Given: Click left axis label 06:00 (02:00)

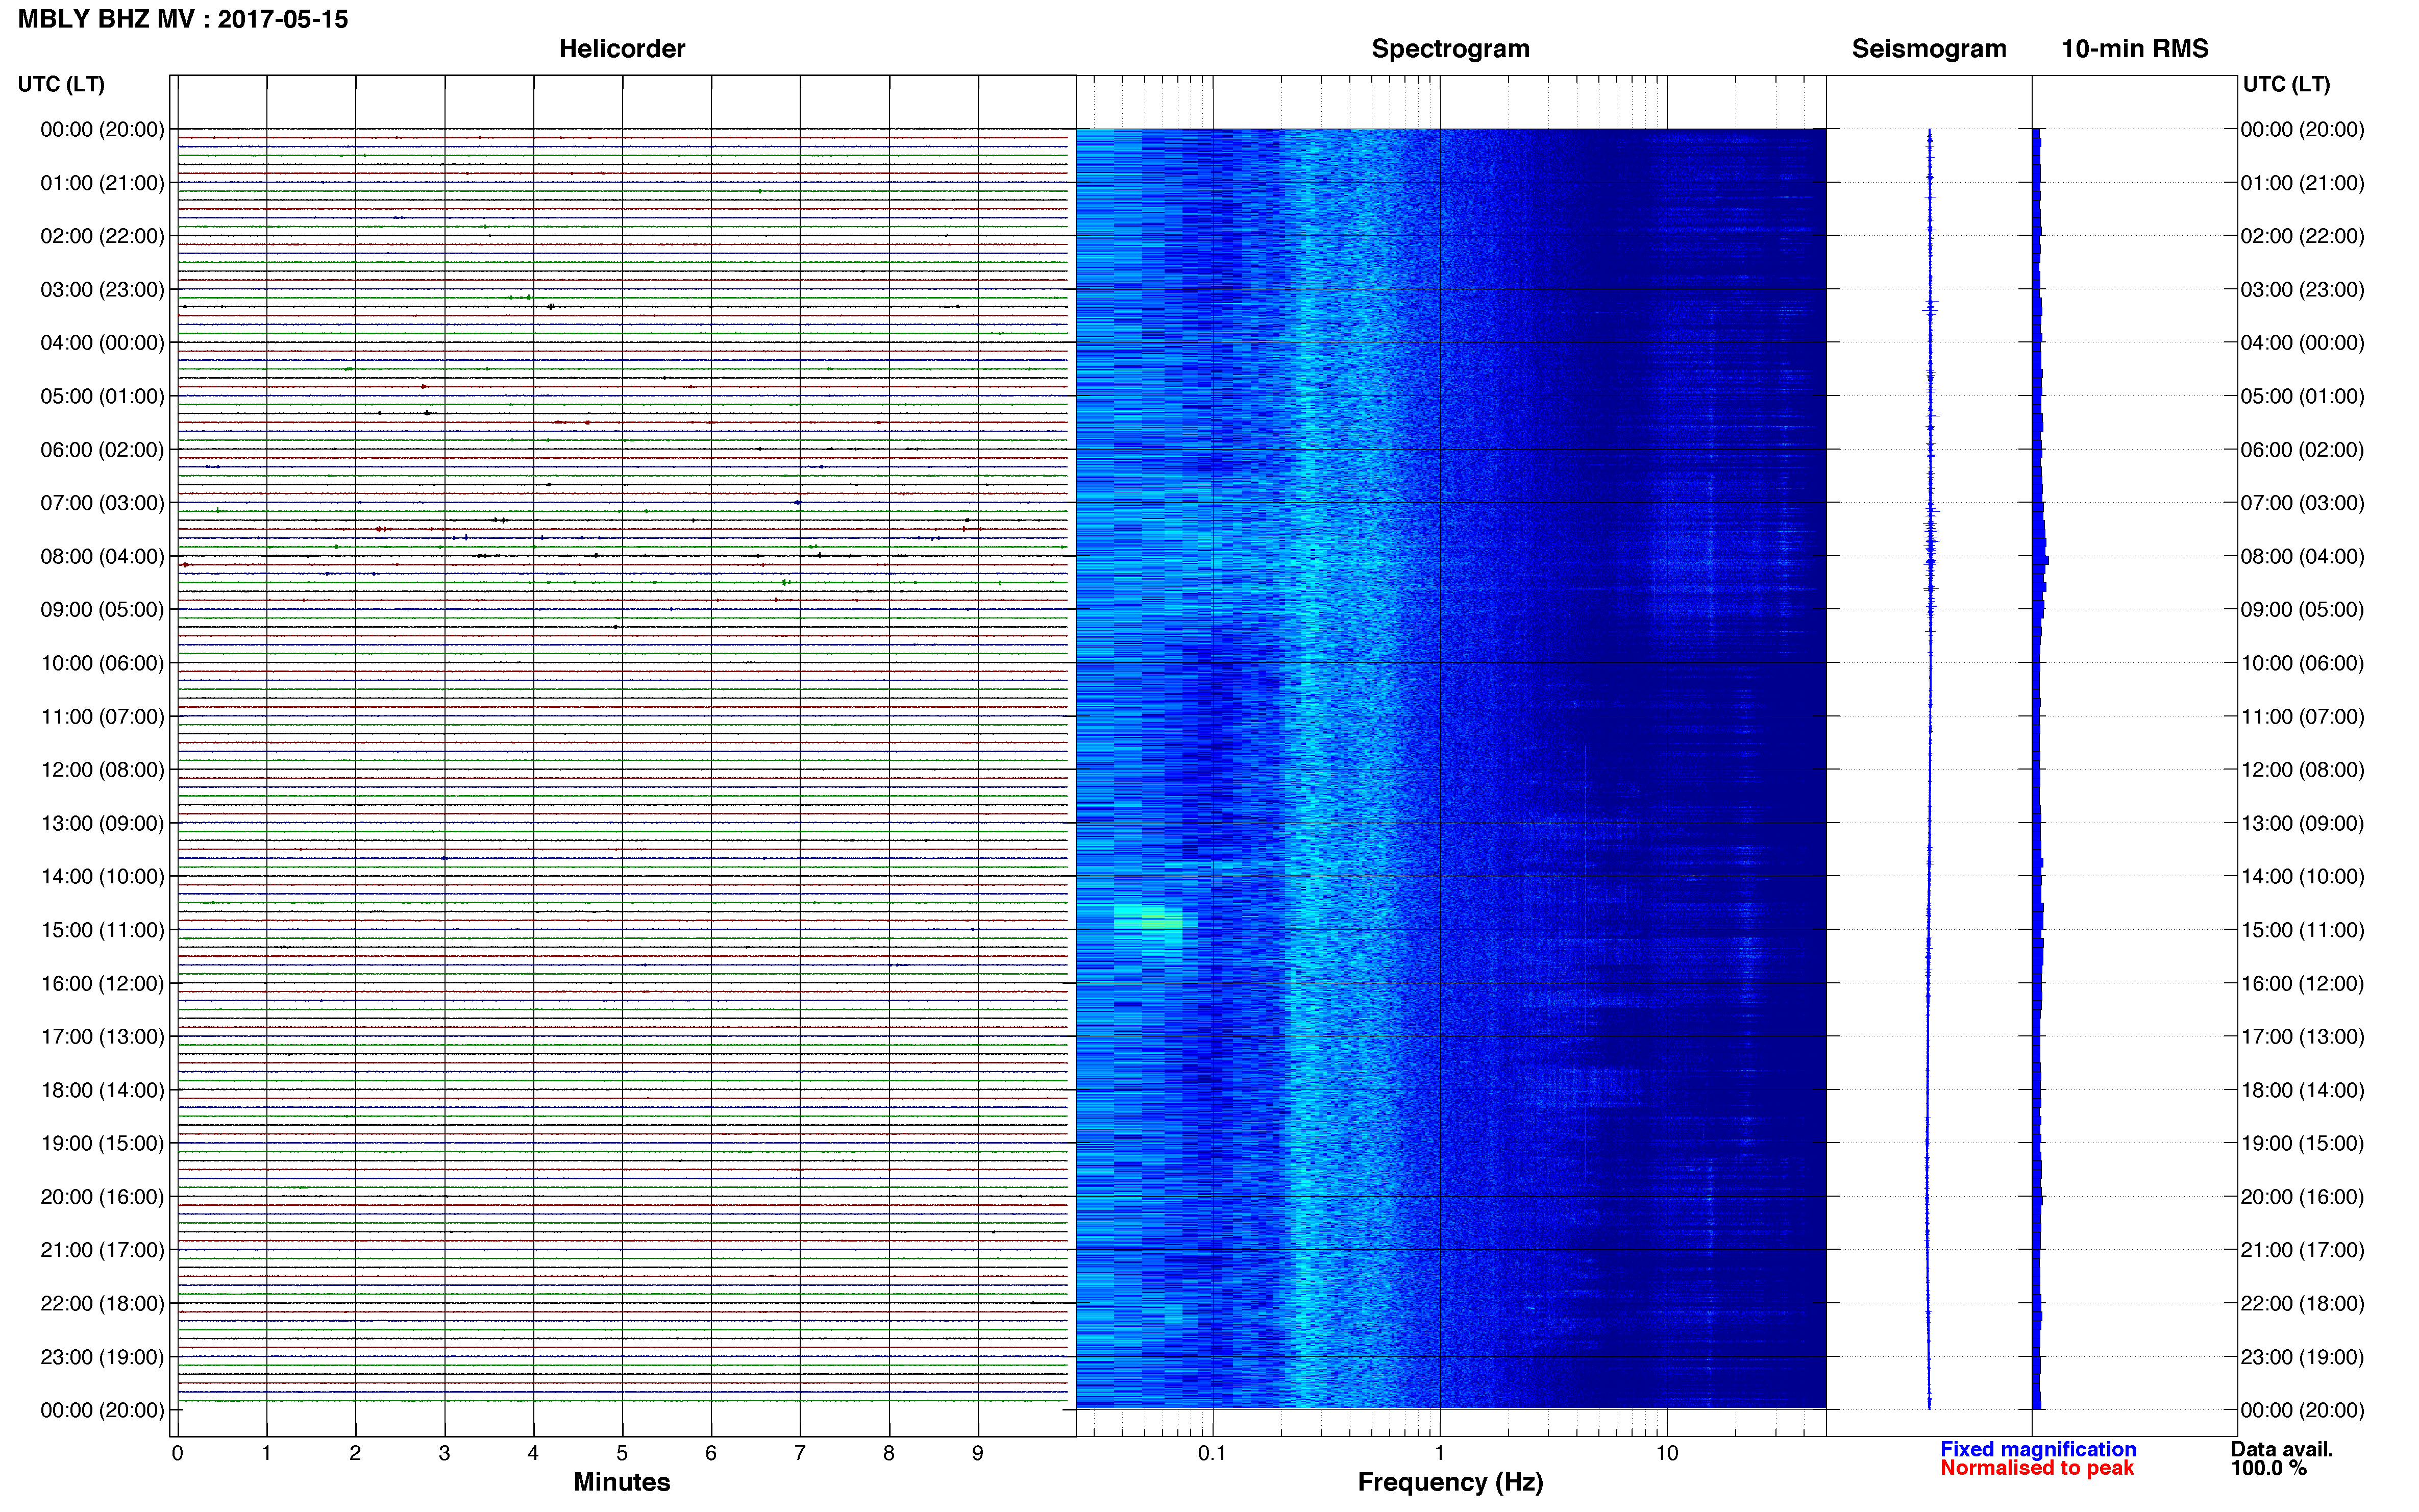Looking at the screenshot, I should click(102, 450).
